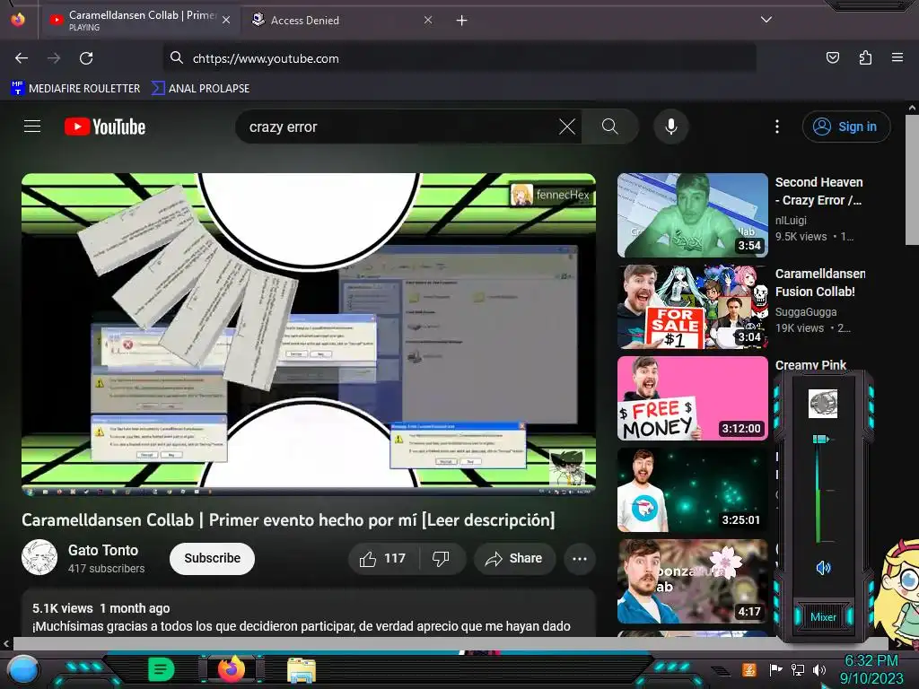Open the FREE MONEY 3:12:00 thumbnail
Image resolution: width=919 pixels, height=689 pixels.
tap(692, 398)
